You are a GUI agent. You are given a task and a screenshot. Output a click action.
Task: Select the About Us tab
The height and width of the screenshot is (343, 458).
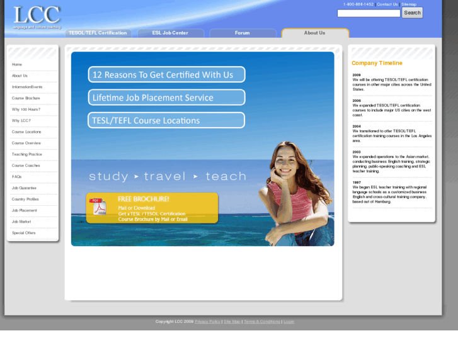(x=314, y=33)
